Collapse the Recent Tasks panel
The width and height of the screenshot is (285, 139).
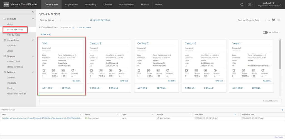tap(282, 110)
